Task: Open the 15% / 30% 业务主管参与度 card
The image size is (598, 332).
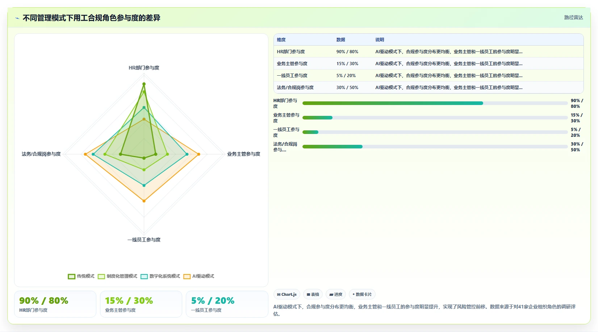Action: (x=141, y=304)
